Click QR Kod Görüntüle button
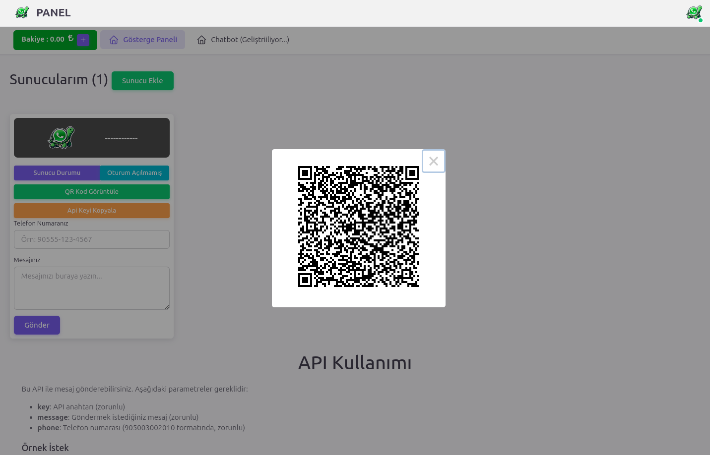The image size is (710, 455). (92, 192)
